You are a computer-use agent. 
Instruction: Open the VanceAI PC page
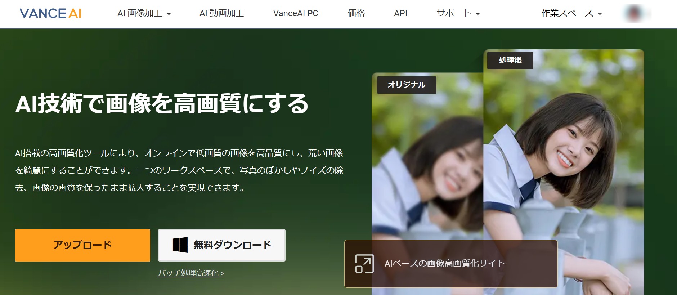coord(296,13)
